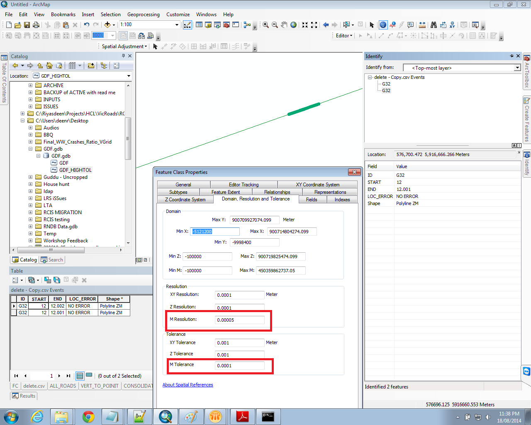Expand the ARCHIVE folder

click(x=30, y=85)
